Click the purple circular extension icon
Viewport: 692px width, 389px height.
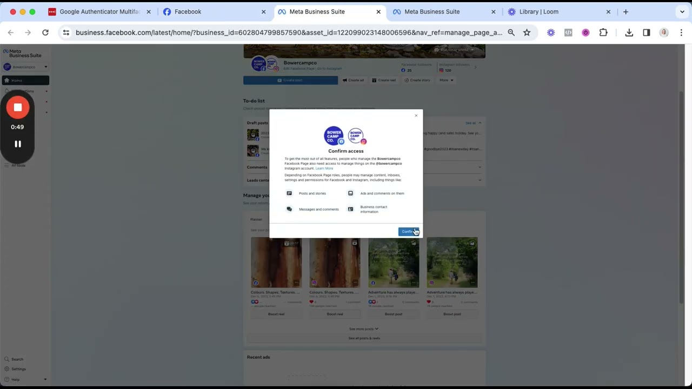(x=585, y=32)
